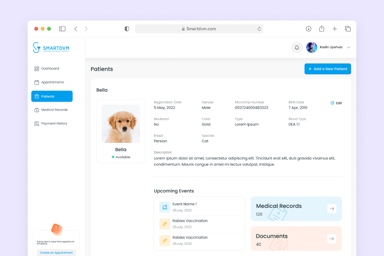Viewport: 384px width, 256px height.
Task: Click Edit on patient details
Action: pos(336,103)
